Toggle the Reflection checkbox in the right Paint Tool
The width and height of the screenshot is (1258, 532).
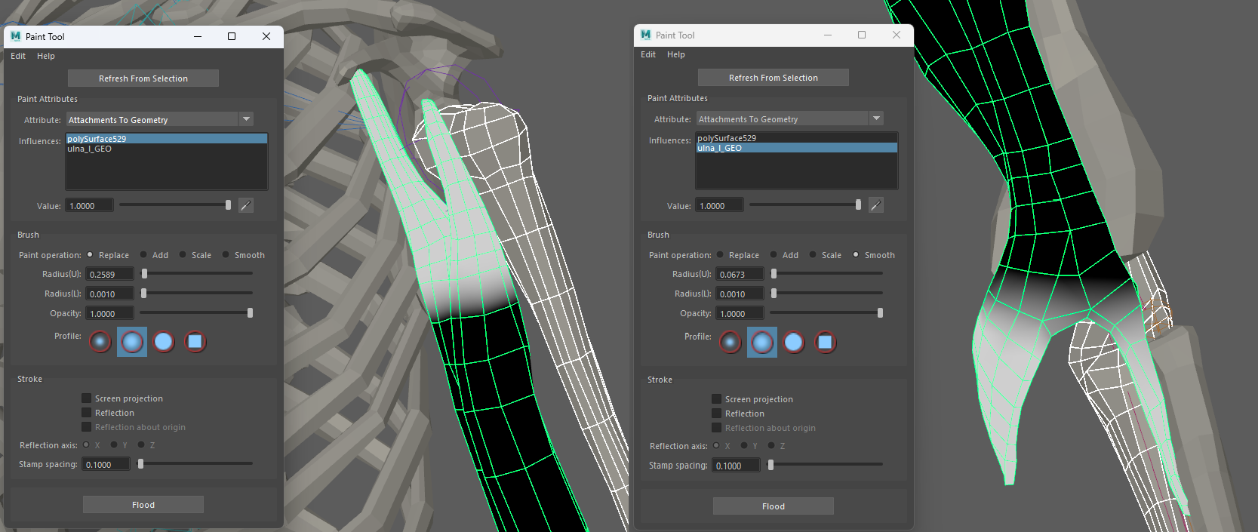(717, 414)
